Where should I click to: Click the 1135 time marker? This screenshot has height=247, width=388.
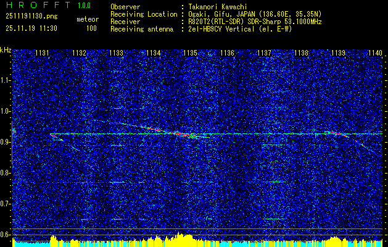click(x=190, y=53)
